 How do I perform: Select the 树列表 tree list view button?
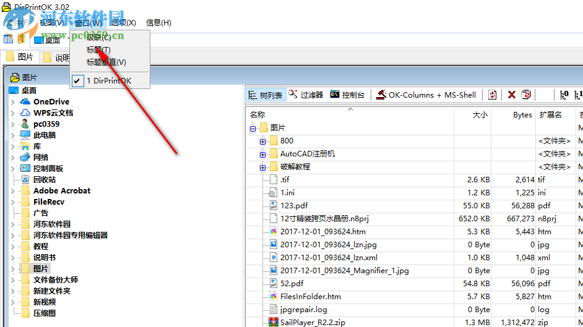pos(266,95)
